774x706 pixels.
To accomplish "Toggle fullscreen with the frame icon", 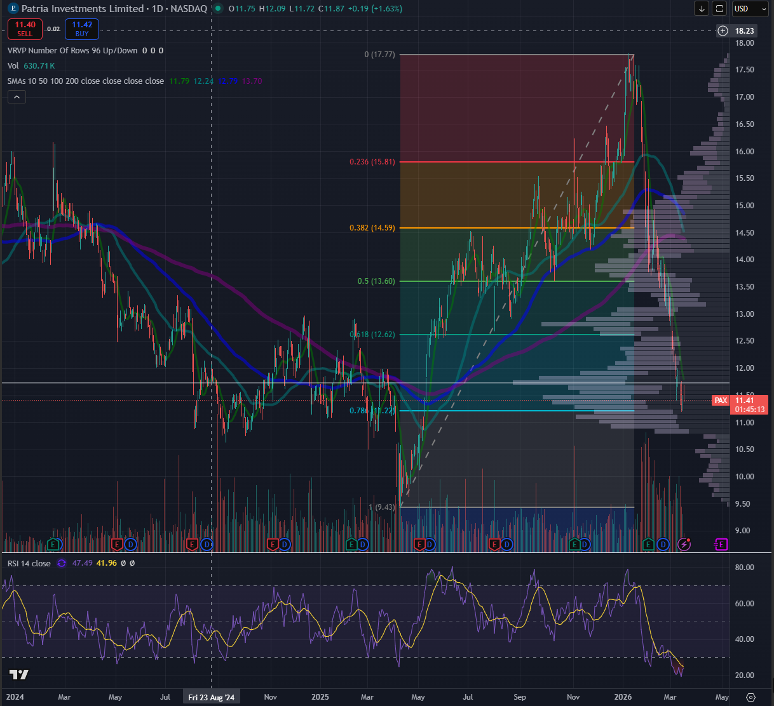I will coord(719,9).
